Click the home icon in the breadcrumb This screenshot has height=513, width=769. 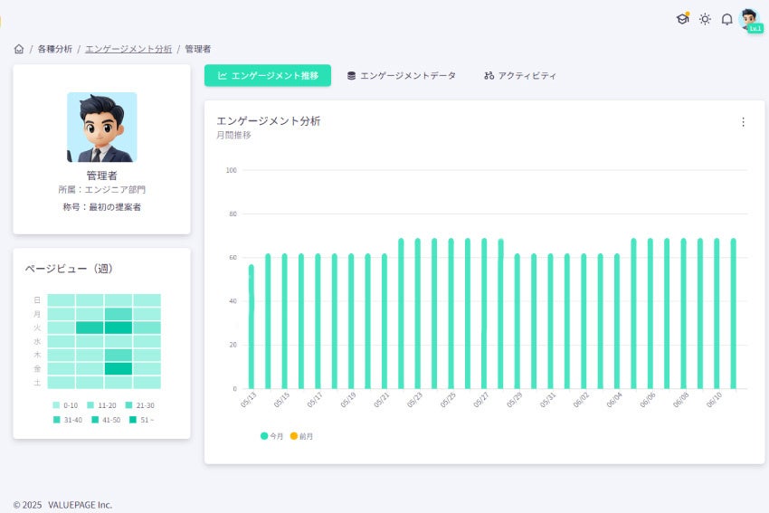pyautogui.click(x=19, y=49)
